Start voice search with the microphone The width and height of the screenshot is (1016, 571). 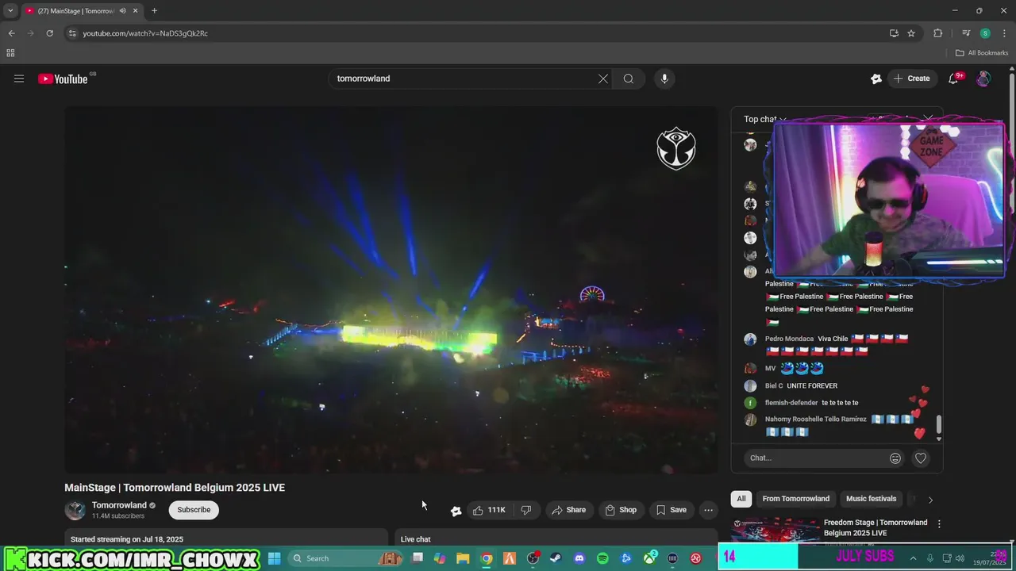(x=664, y=79)
